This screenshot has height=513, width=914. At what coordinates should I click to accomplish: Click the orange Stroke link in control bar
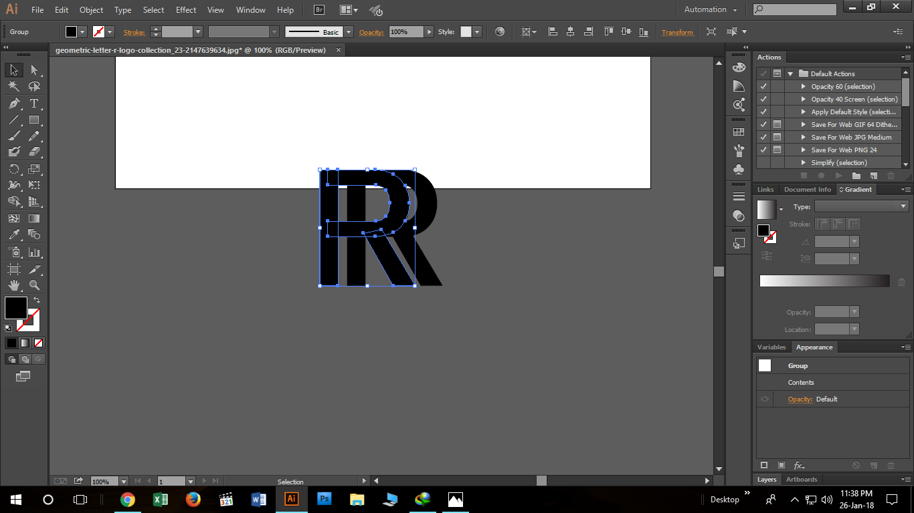pyautogui.click(x=134, y=32)
